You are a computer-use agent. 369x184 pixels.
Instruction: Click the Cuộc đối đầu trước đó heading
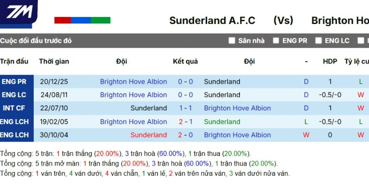coord(36,40)
